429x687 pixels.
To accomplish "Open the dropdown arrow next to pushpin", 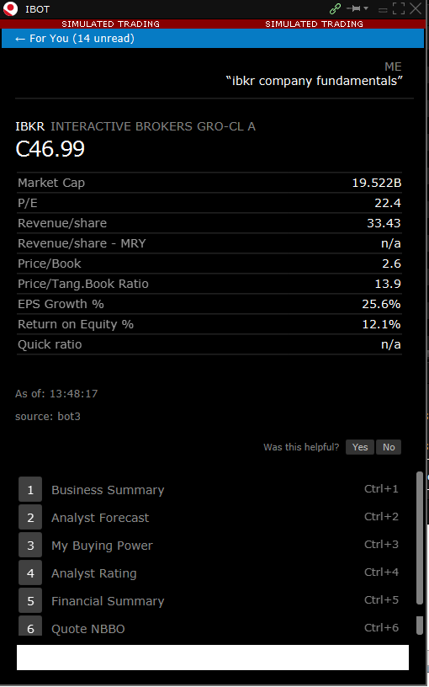I will (366, 8).
